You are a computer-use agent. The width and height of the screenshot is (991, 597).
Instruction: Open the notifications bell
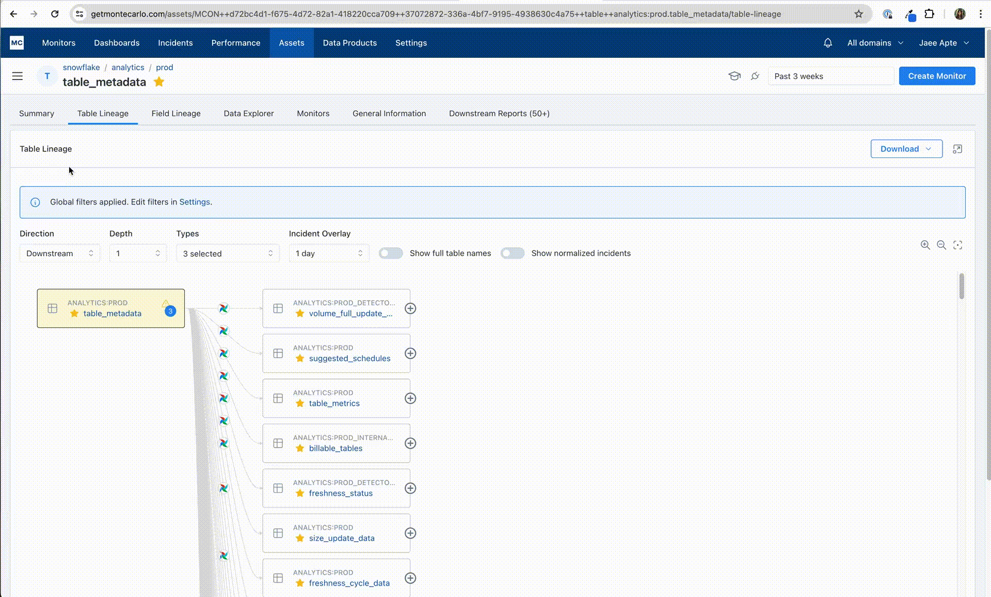827,43
